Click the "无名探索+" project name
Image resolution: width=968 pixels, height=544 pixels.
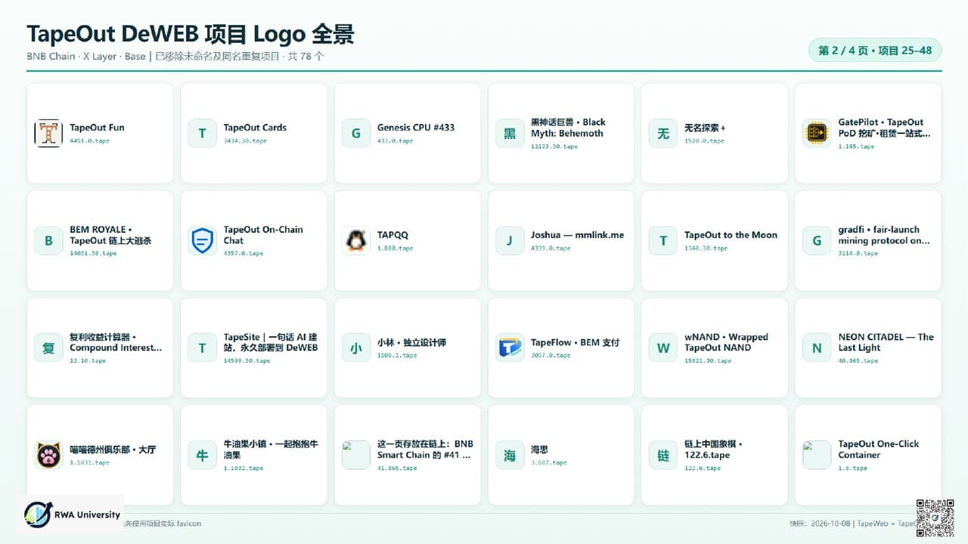coord(705,128)
